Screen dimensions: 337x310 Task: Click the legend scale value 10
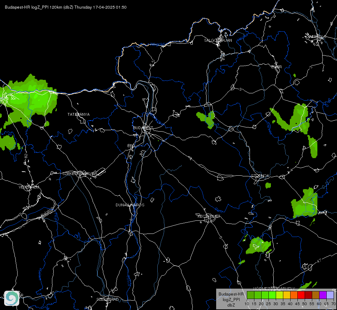pos(246,304)
